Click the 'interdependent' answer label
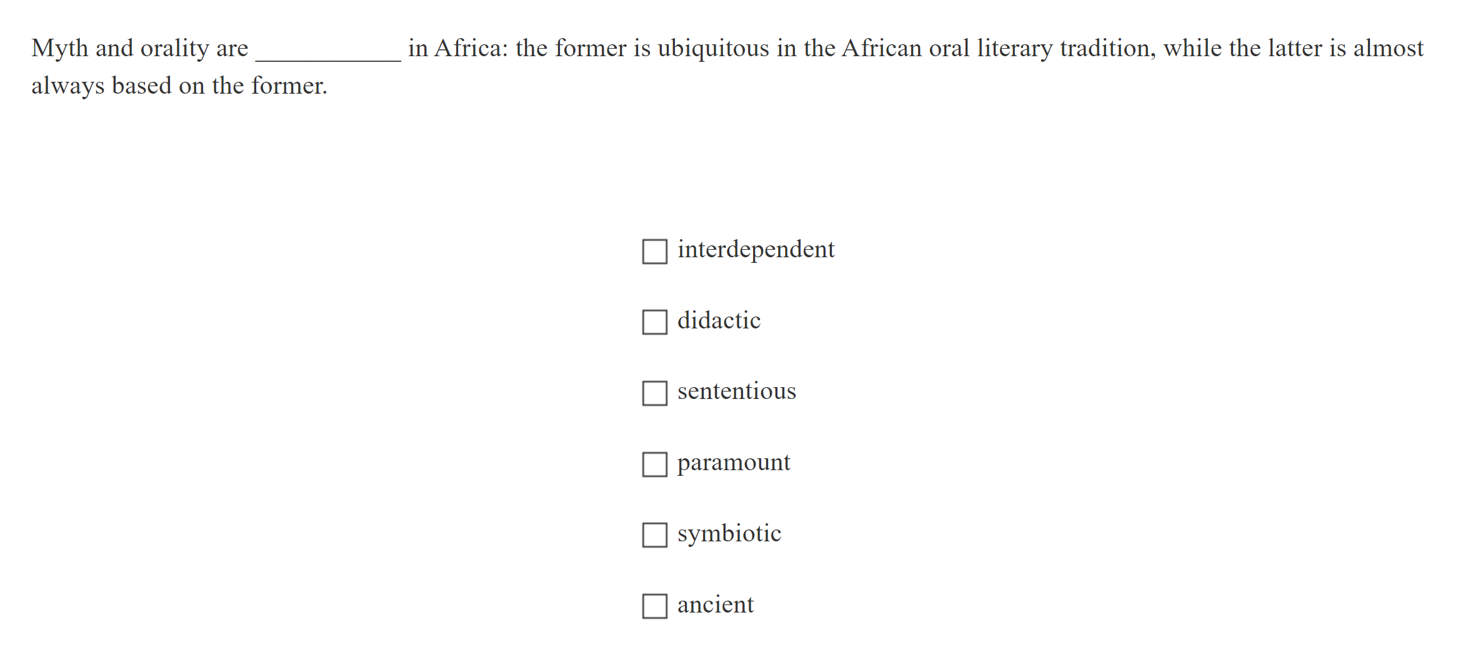 (756, 249)
